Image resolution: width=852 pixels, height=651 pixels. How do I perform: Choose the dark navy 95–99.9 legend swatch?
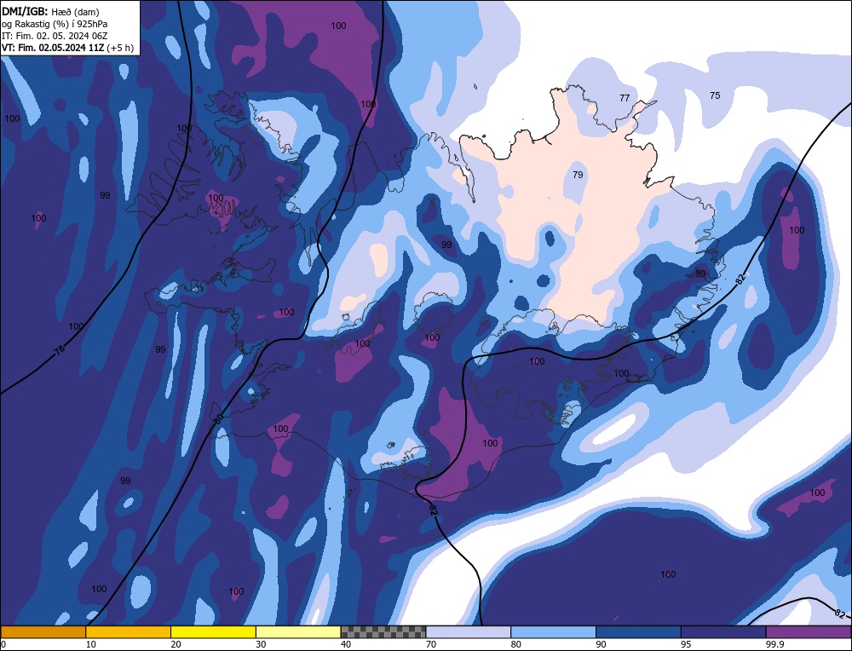click(x=723, y=632)
